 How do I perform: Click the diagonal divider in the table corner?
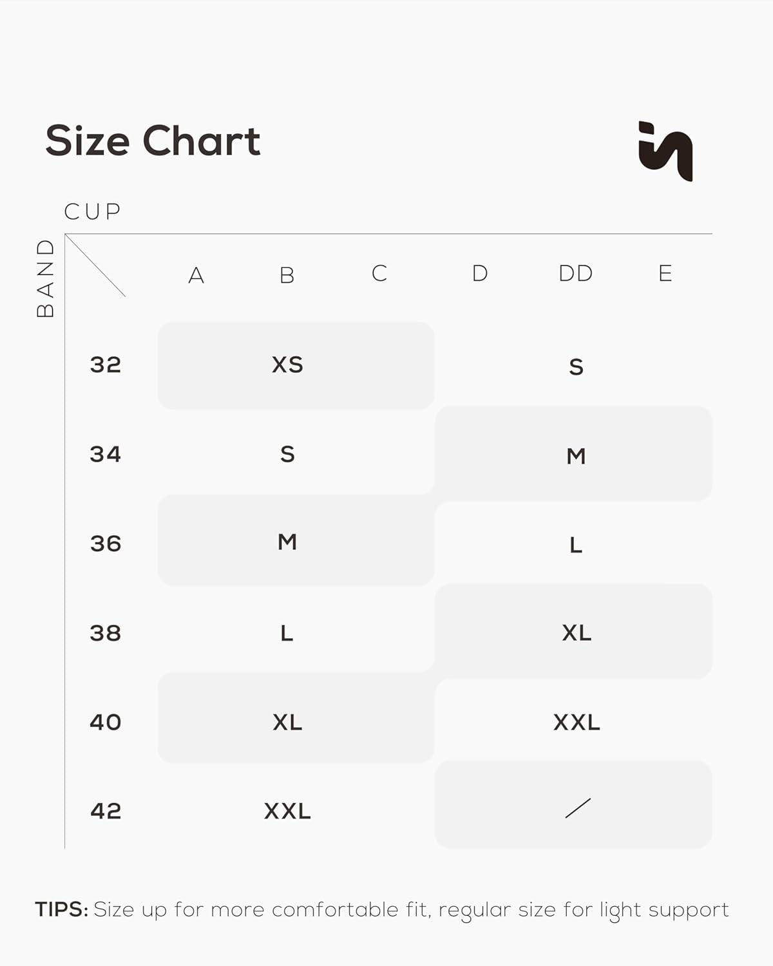(95, 265)
